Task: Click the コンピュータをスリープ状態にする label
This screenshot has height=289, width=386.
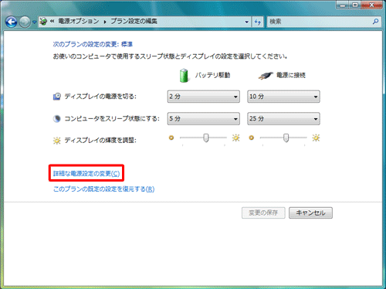Action: 112,118
